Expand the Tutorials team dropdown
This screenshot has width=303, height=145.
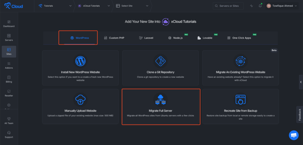coord(55,6)
